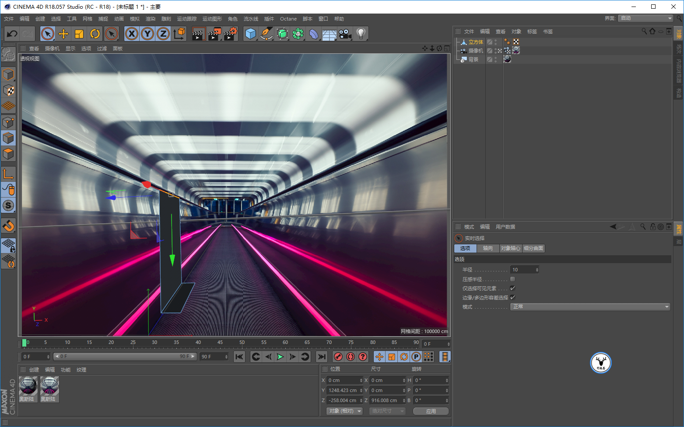Click the Camera object icon in toolbar
Screen dimensions: 684x427
tap(345, 34)
